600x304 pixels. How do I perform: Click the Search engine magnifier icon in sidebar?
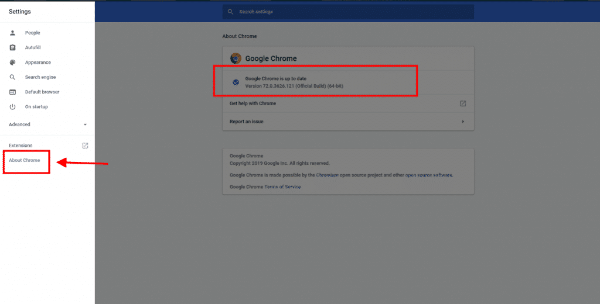12,77
